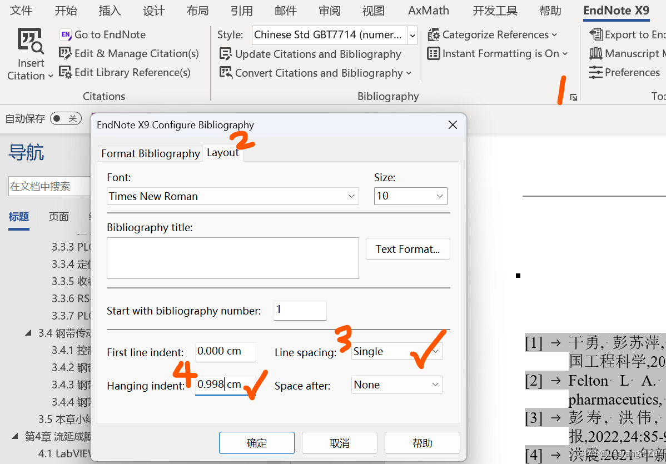666x464 pixels.
Task: Click Instant Formatting is On
Action: (x=498, y=53)
